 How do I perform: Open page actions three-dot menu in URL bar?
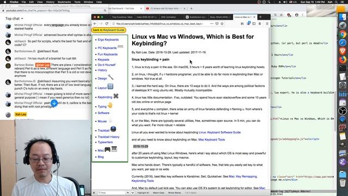[212, 23]
